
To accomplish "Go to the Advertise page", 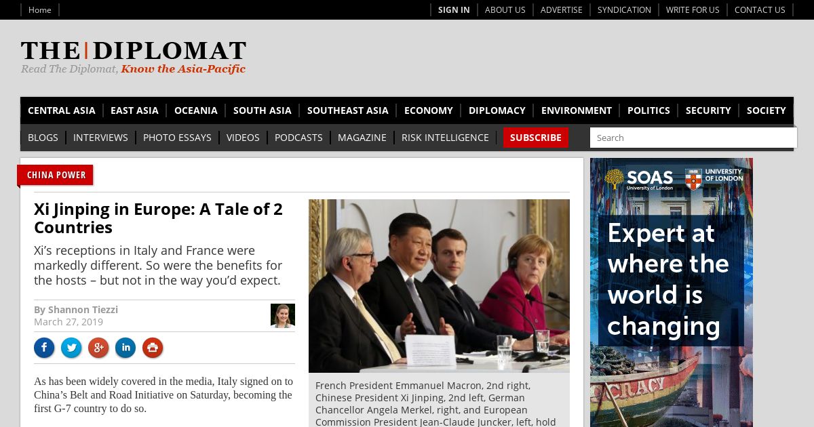I will [x=562, y=9].
